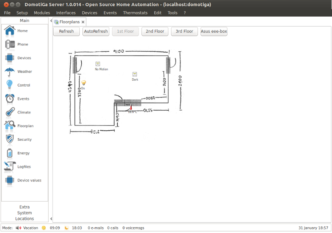This screenshot has height=233, width=332.
Task: Collapse sidebar using top arrow handle
Action: (x=51, y=21)
